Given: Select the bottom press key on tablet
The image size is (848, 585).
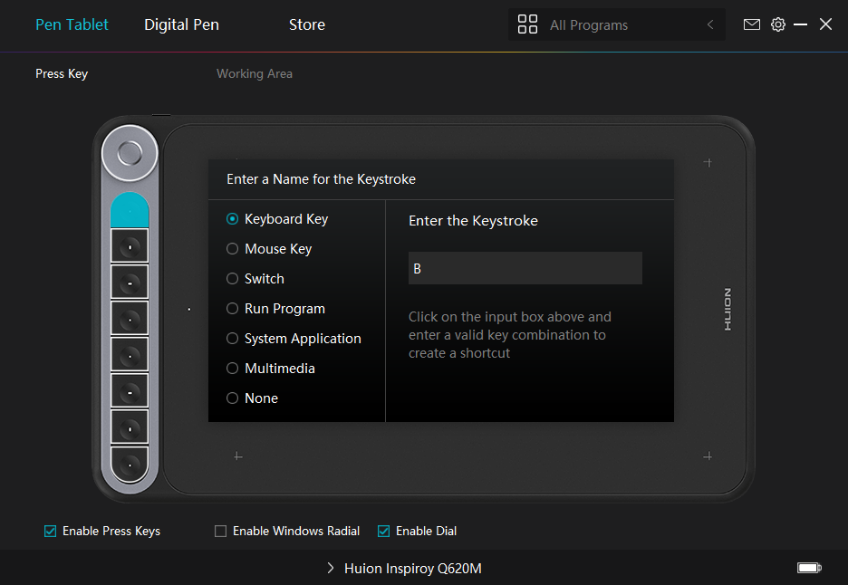Looking at the screenshot, I should 130,465.
